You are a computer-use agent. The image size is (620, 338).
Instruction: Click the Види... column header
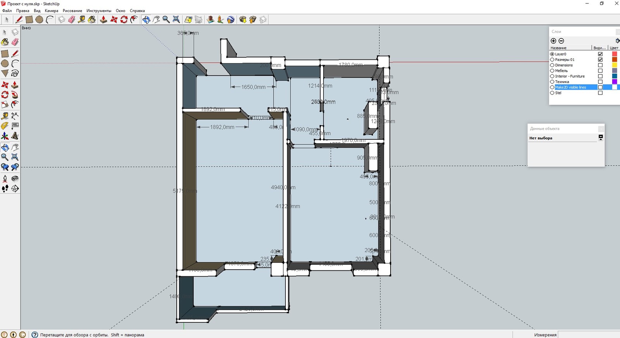click(600, 48)
